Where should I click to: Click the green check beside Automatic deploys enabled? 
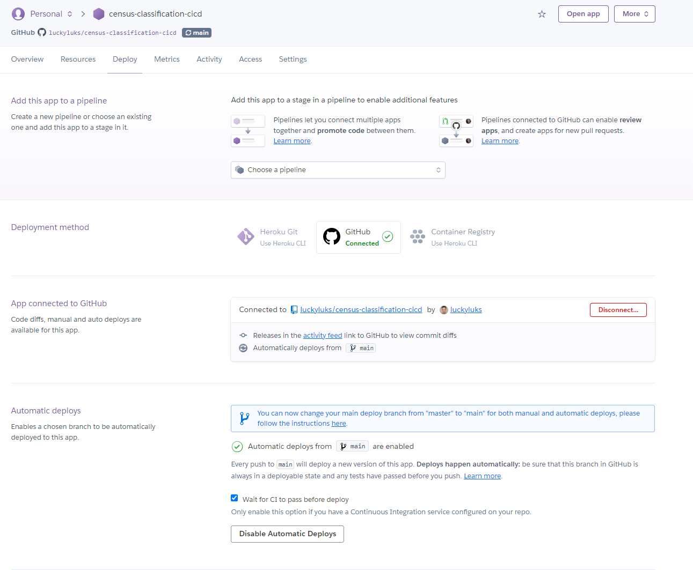point(237,447)
